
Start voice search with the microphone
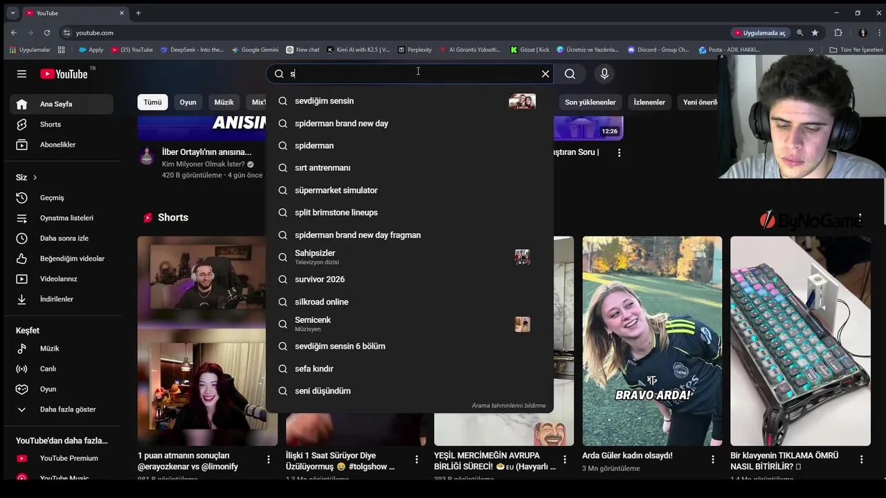click(x=604, y=74)
